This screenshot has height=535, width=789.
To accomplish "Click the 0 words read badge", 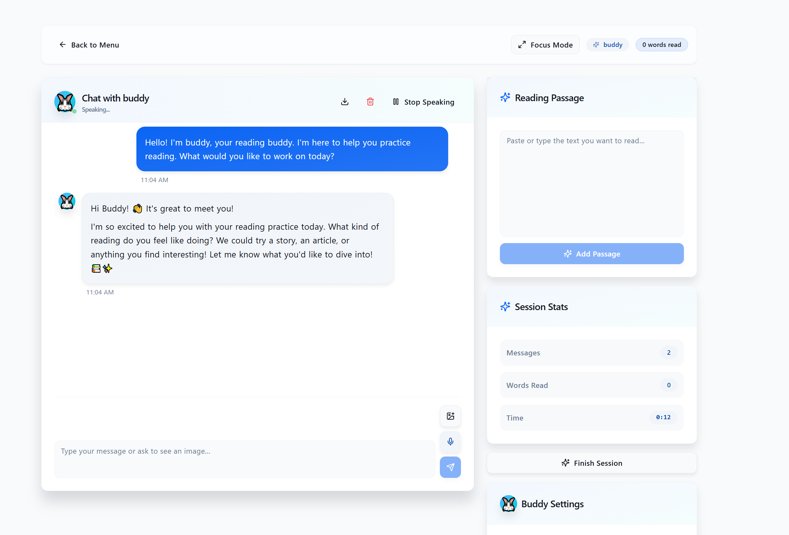I will coord(661,45).
